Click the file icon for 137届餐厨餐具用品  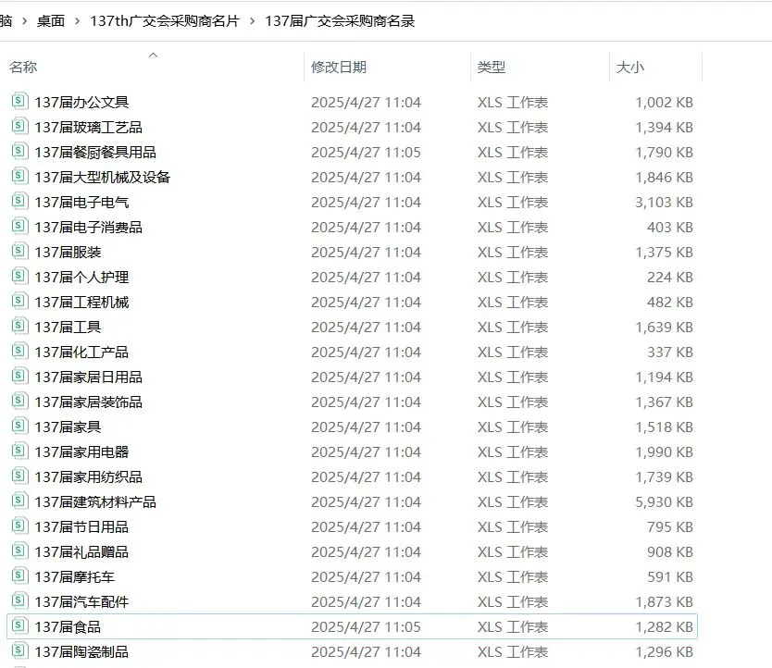tap(19, 152)
